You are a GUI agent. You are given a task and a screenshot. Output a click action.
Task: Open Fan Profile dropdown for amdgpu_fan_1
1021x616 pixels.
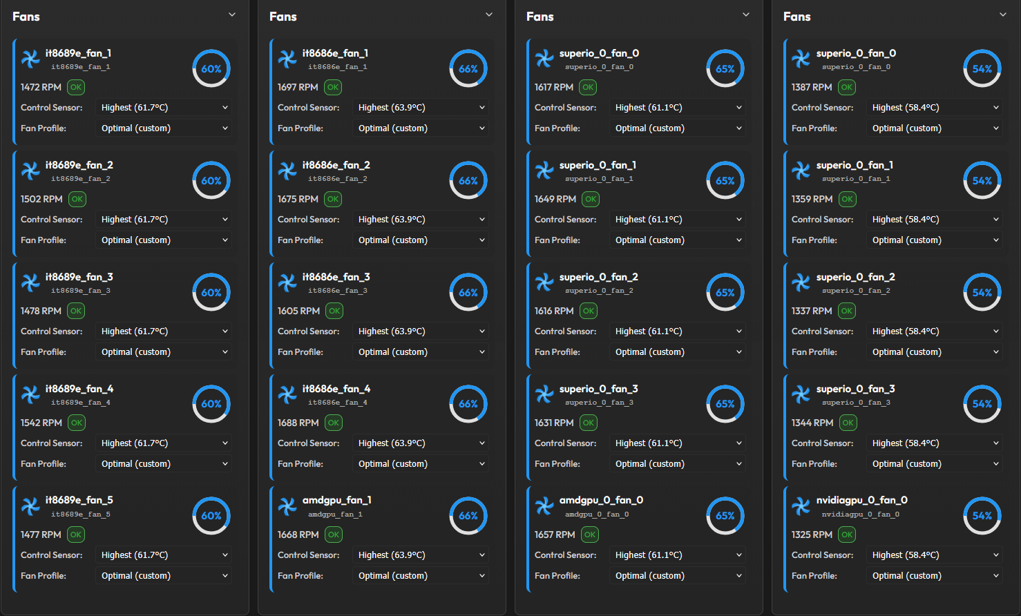pyautogui.click(x=421, y=576)
